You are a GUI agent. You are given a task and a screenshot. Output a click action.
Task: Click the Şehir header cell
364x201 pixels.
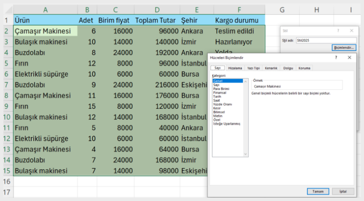[197, 20]
